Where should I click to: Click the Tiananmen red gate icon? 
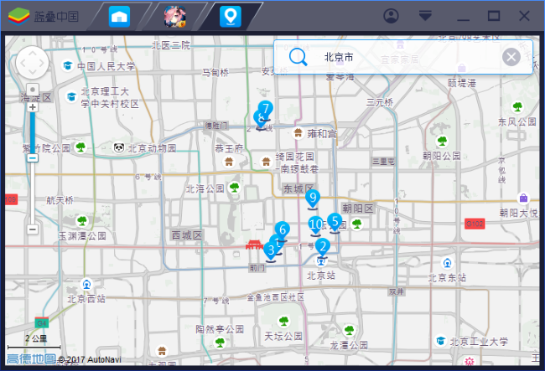point(254,245)
